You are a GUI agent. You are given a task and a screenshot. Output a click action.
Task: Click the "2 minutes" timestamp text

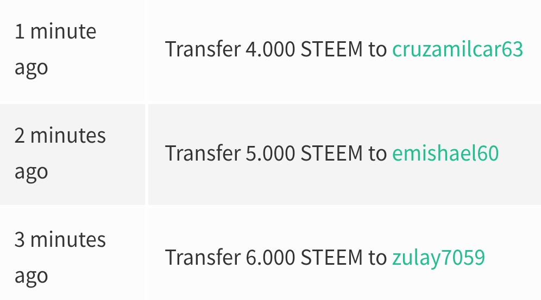(60, 136)
